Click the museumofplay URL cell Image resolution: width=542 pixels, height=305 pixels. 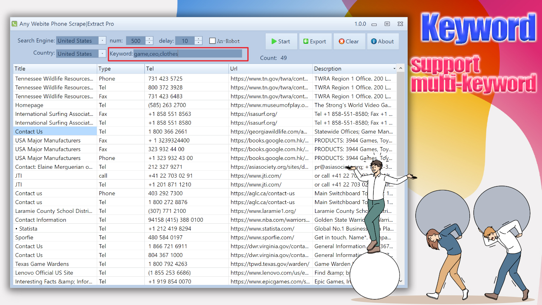click(x=271, y=105)
